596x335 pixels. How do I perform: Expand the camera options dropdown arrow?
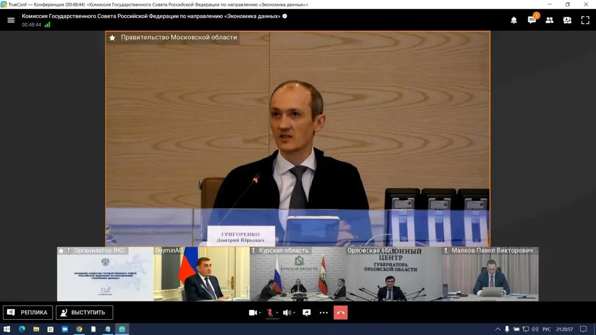[260, 313]
